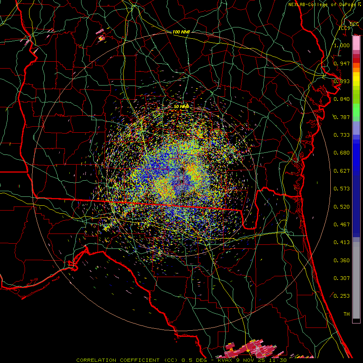Select the 0.947 legend value
The height and width of the screenshot is (363, 363).
(342, 63)
